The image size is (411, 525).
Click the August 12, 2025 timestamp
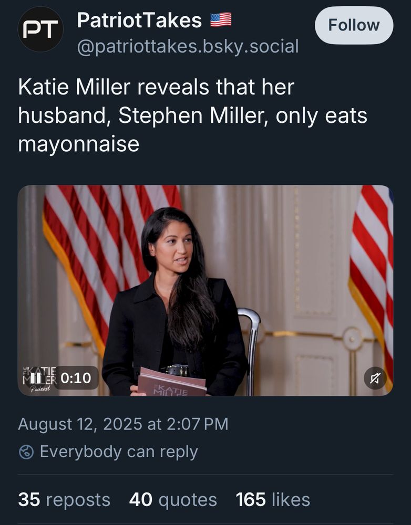[123, 424]
